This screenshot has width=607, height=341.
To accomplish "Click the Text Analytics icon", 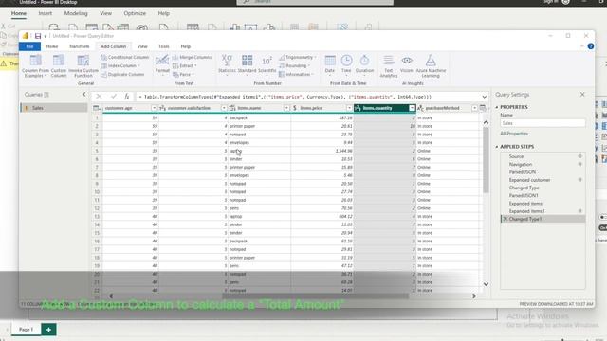I will (388, 61).
